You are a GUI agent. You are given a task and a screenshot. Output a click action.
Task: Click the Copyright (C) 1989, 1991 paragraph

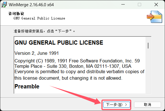click(x=79, y=69)
